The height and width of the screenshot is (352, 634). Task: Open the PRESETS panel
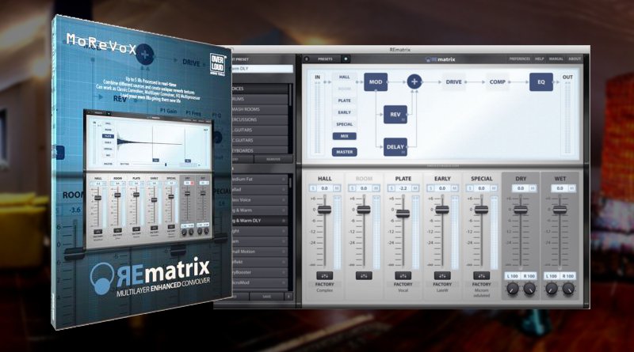325,59
